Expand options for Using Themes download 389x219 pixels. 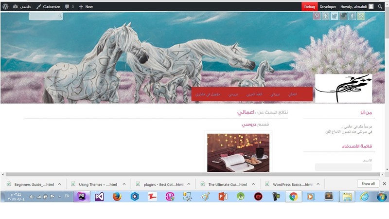(124, 184)
